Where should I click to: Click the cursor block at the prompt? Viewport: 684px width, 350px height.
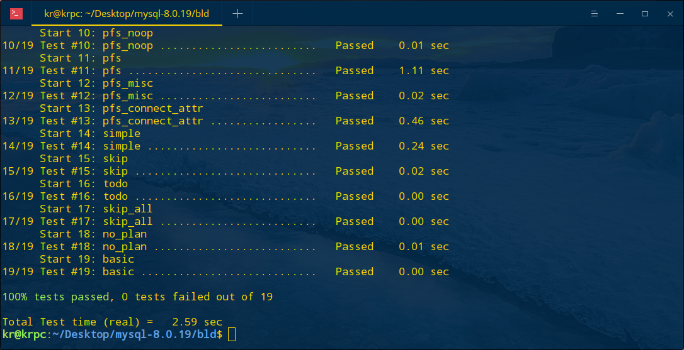click(232, 334)
